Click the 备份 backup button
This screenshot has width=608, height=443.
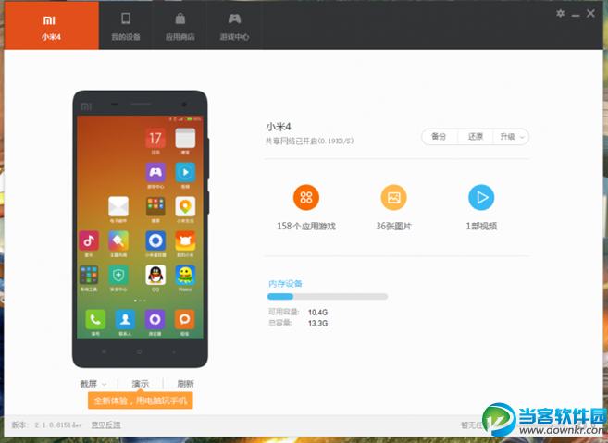(x=439, y=137)
